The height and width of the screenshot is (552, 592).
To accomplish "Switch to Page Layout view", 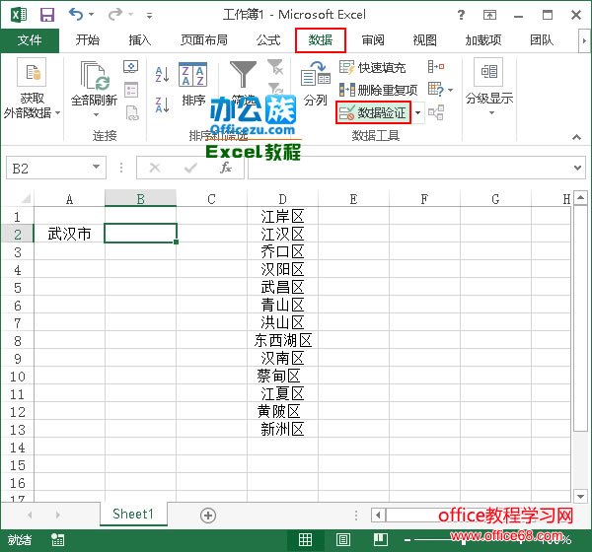I will [342, 540].
